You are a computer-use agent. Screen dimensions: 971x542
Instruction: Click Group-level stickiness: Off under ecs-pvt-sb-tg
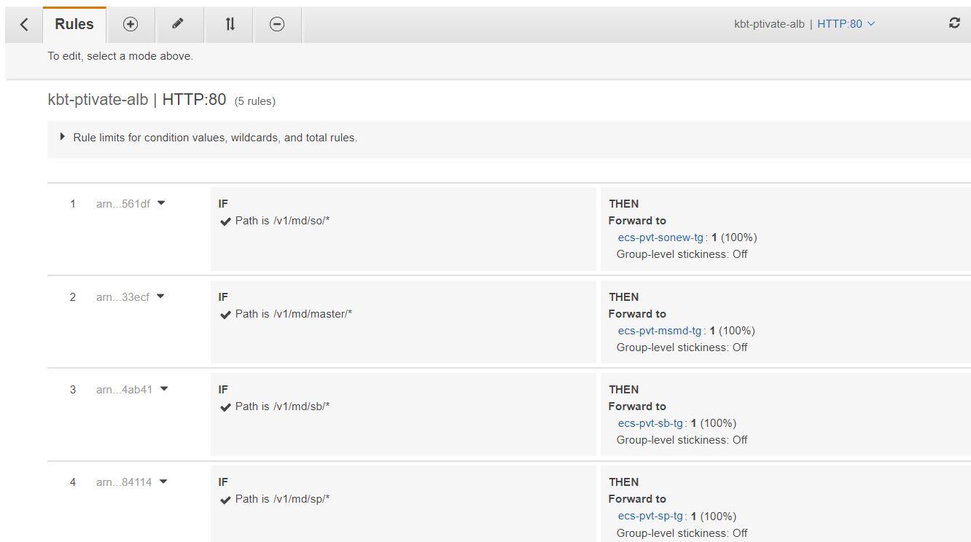(682, 440)
